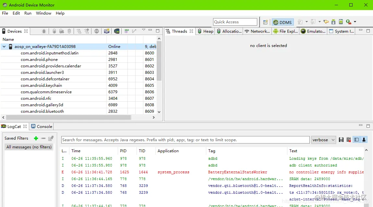373x207 pixels.
Task: Switch to the Network Statistics tab
Action: click(x=257, y=31)
